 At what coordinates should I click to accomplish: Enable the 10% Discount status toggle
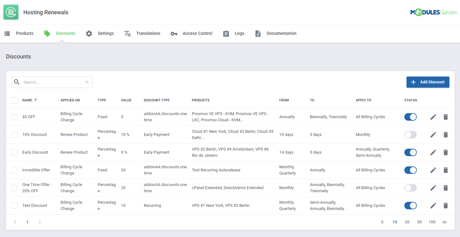coord(410,135)
